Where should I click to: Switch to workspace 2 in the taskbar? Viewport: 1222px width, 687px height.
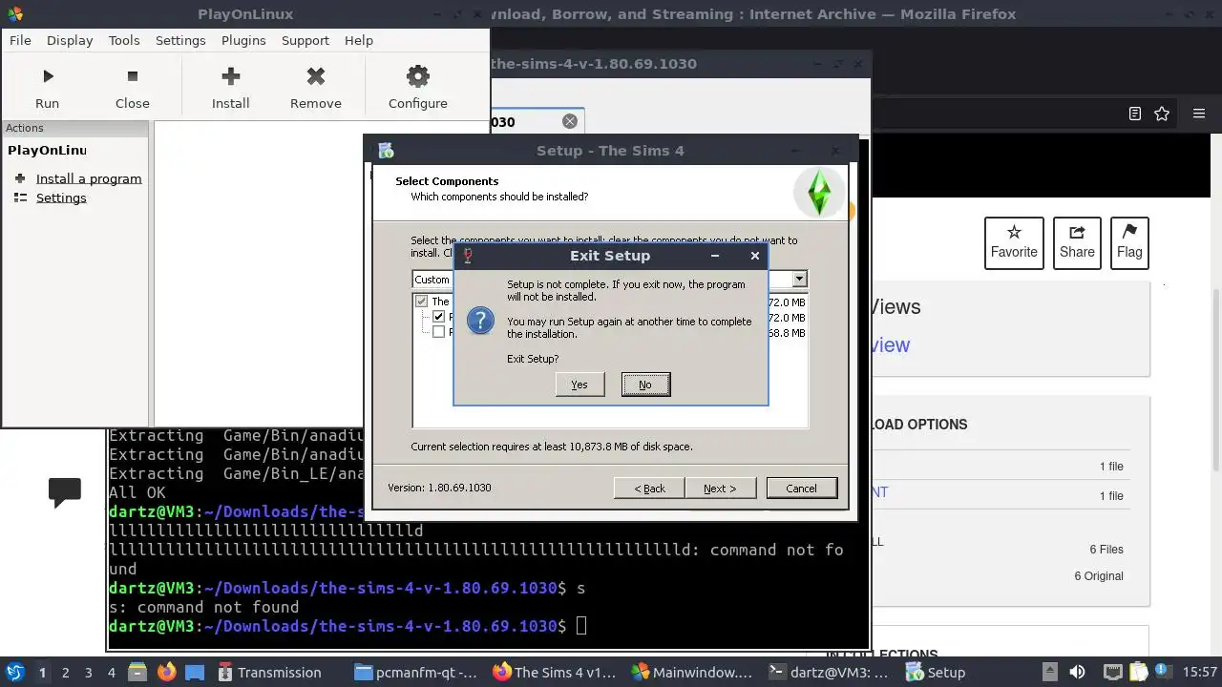(x=65, y=672)
